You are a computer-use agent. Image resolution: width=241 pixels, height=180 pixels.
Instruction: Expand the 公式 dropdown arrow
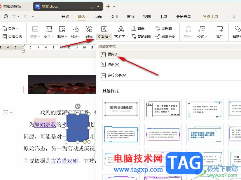tap(206, 37)
